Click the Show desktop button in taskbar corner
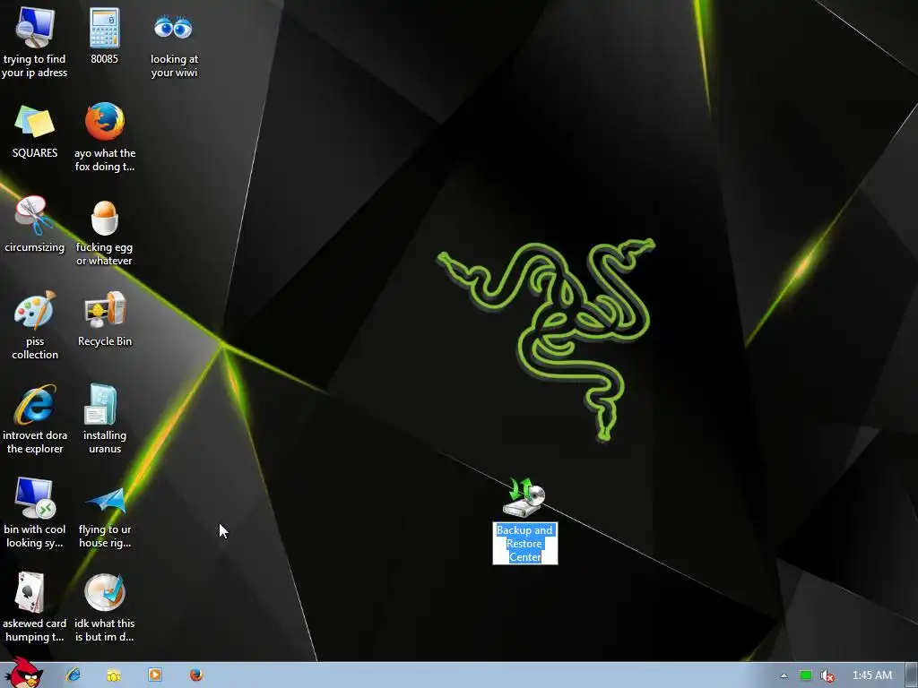This screenshot has height=688, width=918. pyautogui.click(x=912, y=675)
